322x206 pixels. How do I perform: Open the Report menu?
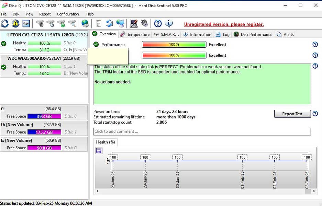[x=45, y=14]
